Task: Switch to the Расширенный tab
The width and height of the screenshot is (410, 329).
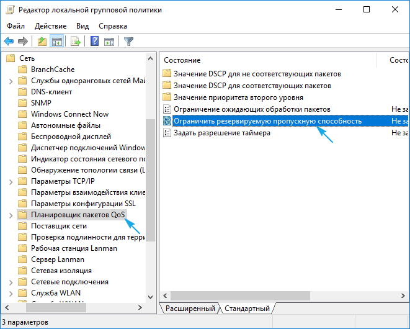Action: [x=189, y=309]
